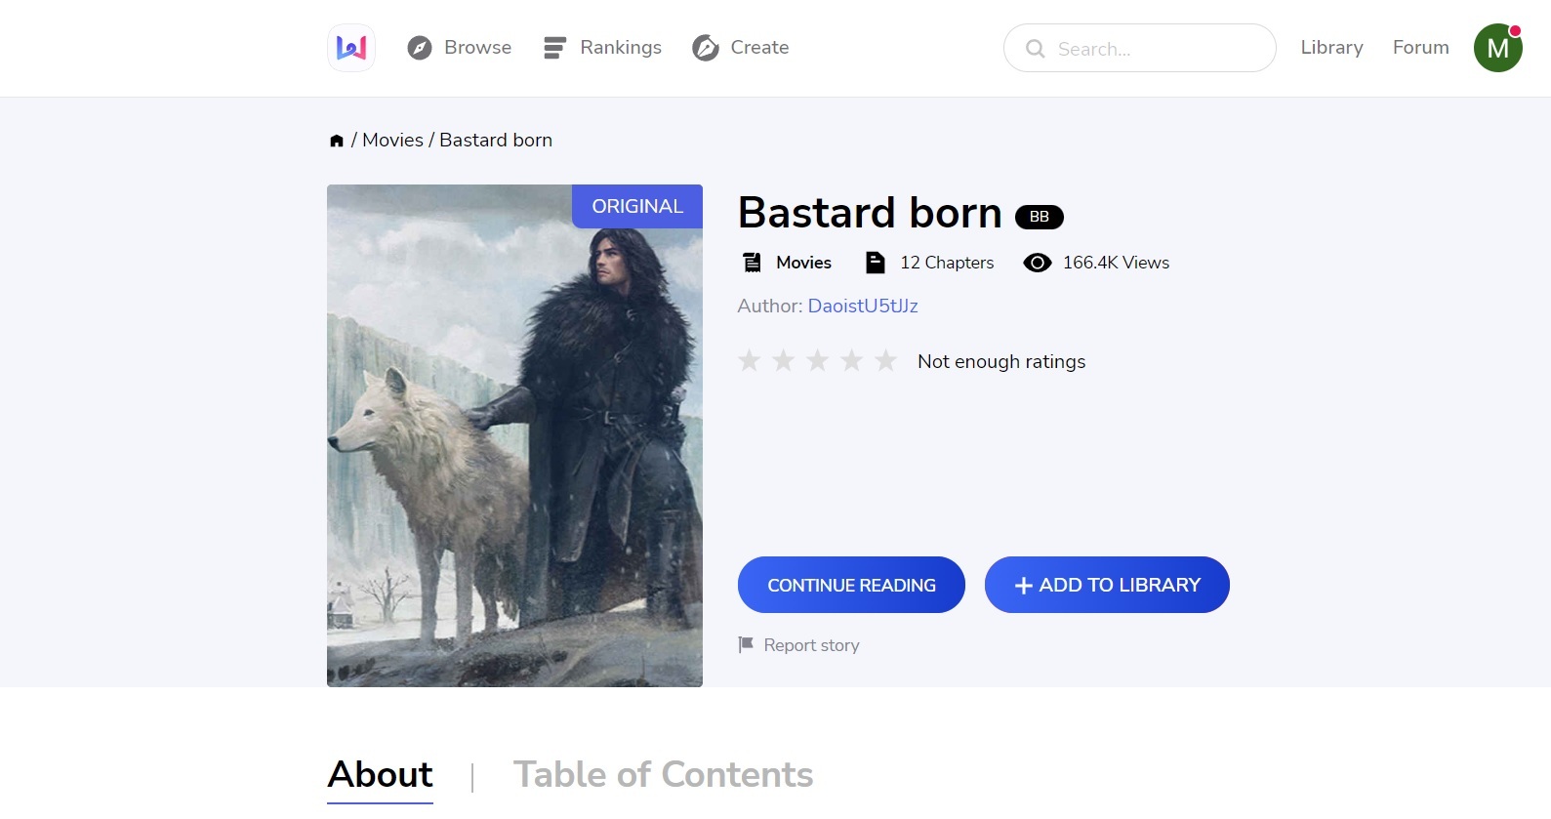Click the Movies genre icon
The width and height of the screenshot is (1551, 819).
752,263
